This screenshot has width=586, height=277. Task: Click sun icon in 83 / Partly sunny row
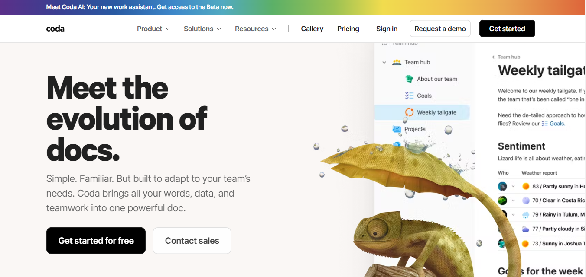tap(526, 186)
